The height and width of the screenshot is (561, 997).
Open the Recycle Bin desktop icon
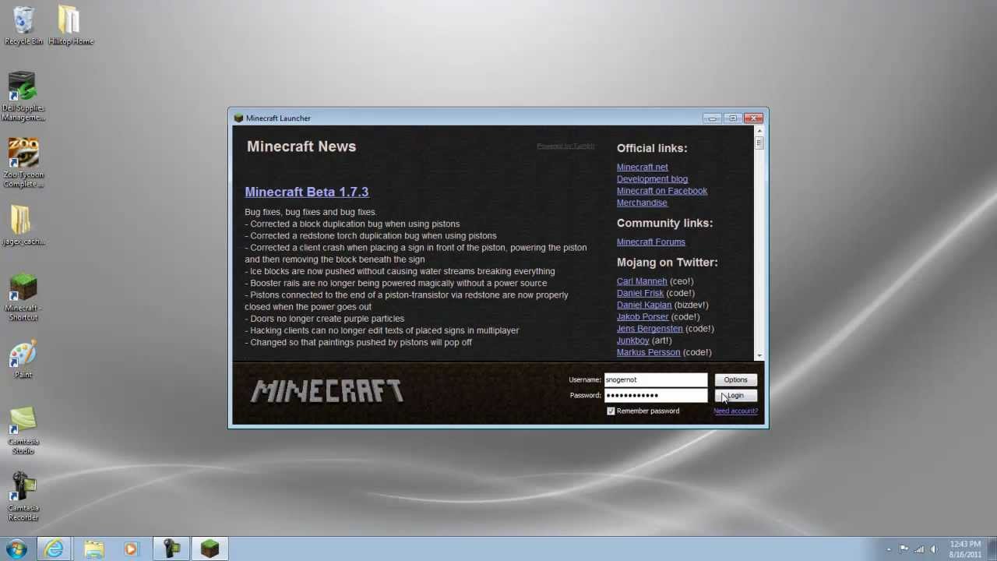23,25
